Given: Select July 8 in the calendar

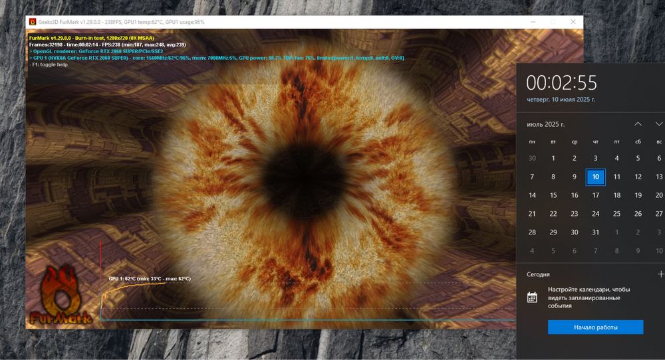Looking at the screenshot, I should [553, 177].
